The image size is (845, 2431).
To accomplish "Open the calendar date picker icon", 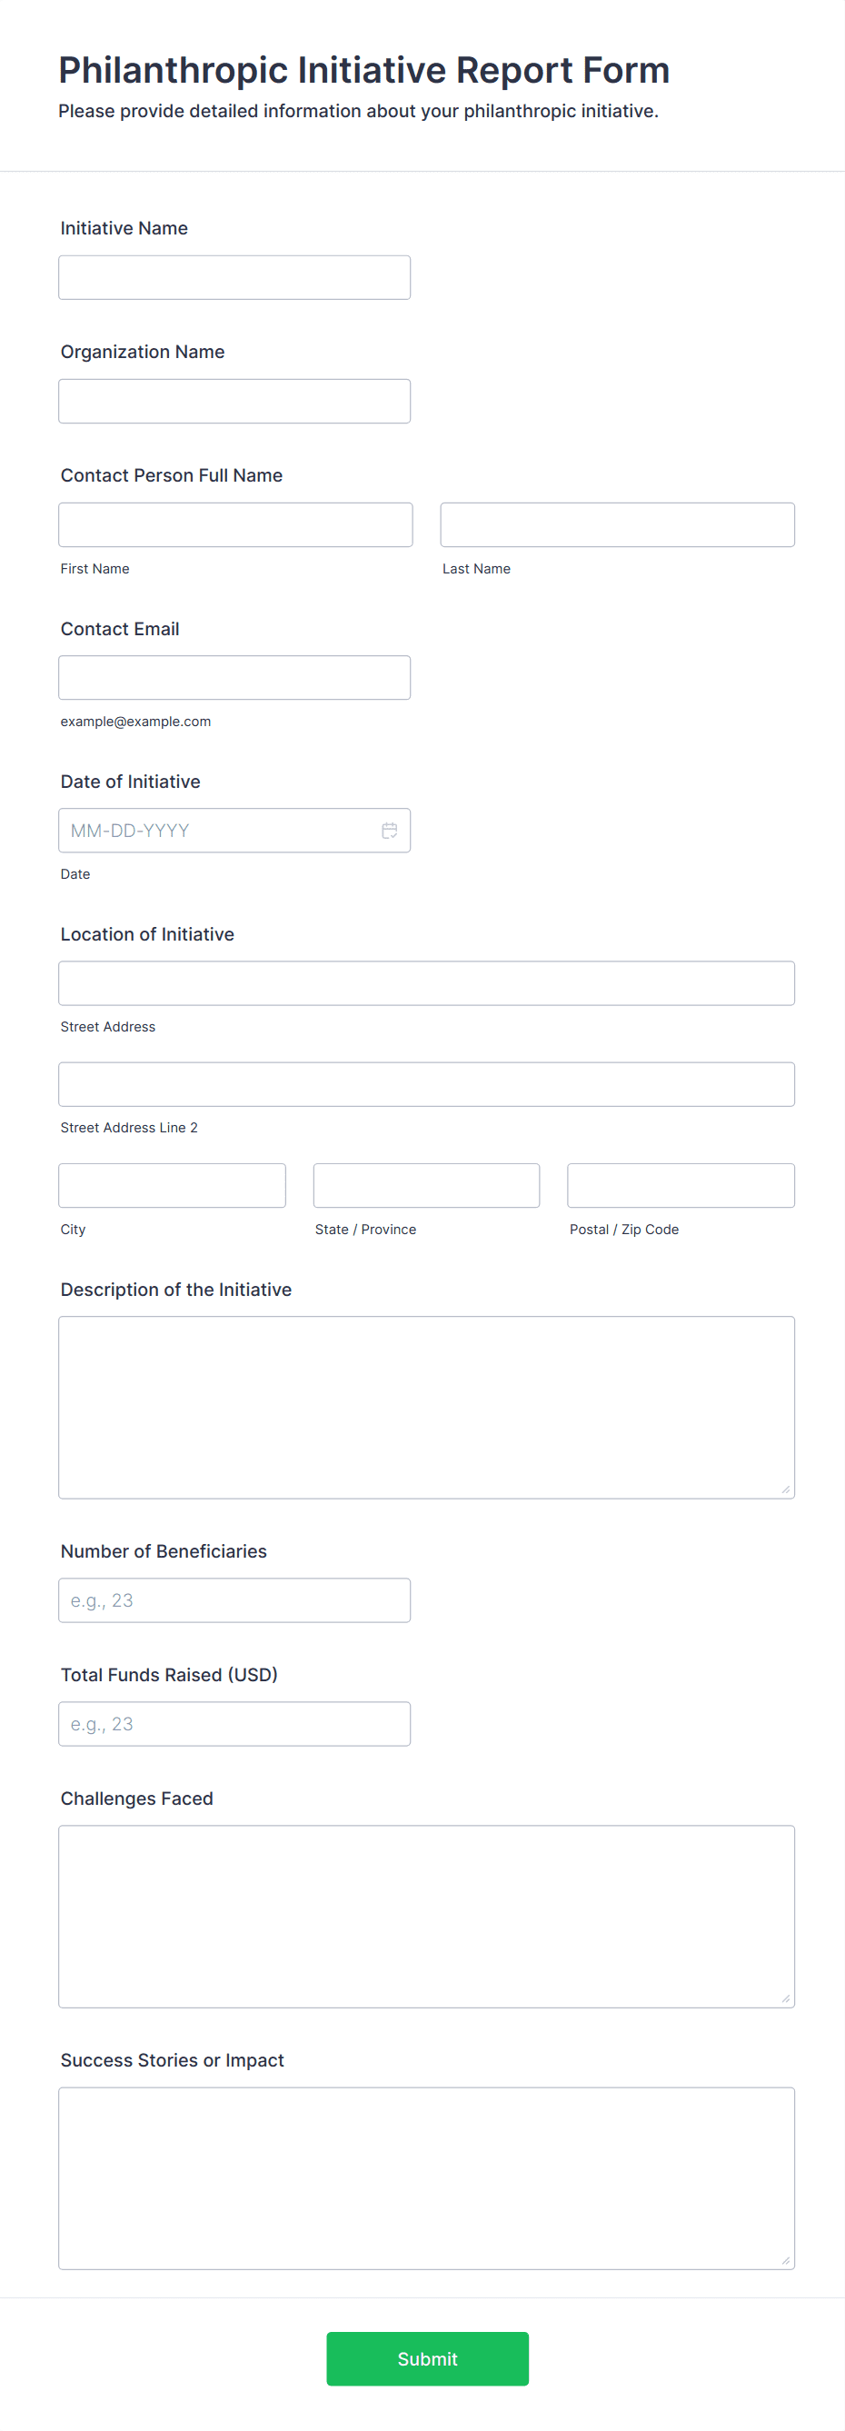I will point(389,831).
